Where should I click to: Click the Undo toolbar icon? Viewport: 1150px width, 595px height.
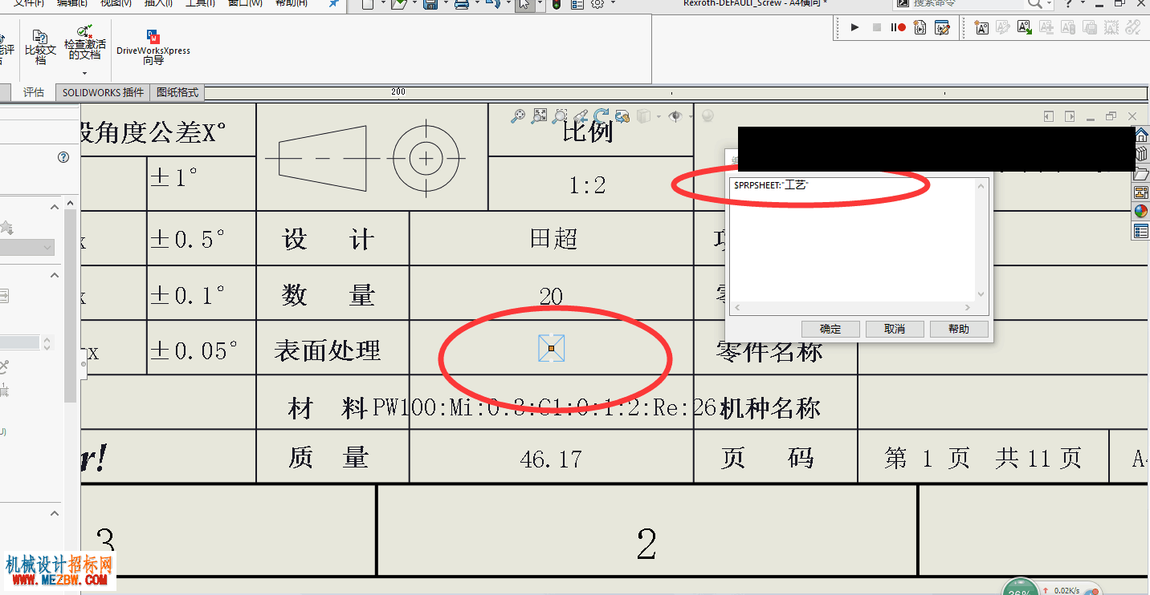[493, 4]
